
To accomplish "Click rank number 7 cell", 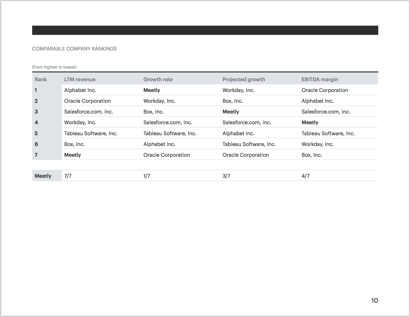I will [x=36, y=155].
